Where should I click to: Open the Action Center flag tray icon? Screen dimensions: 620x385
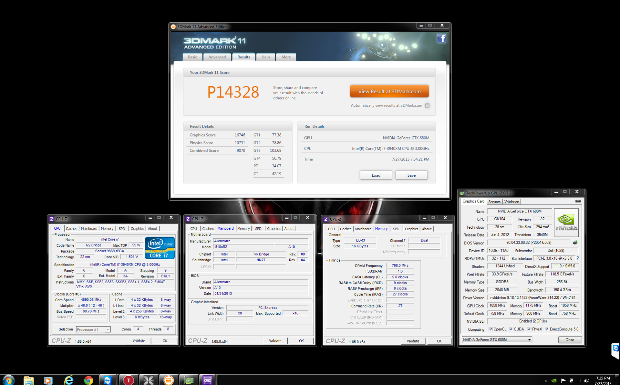(563, 380)
